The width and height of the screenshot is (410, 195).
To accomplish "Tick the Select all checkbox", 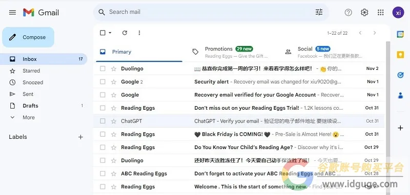I will click(x=103, y=33).
